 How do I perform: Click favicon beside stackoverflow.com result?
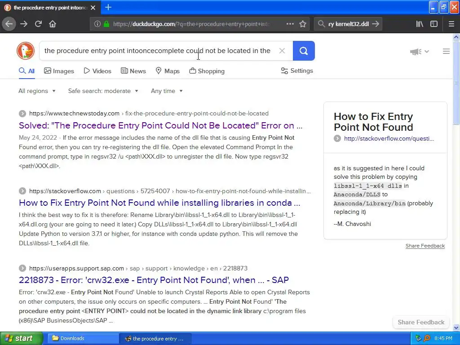click(x=22, y=191)
